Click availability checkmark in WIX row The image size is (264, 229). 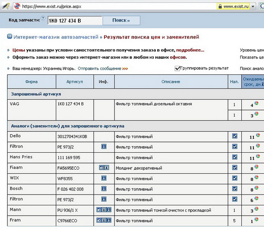235,178
